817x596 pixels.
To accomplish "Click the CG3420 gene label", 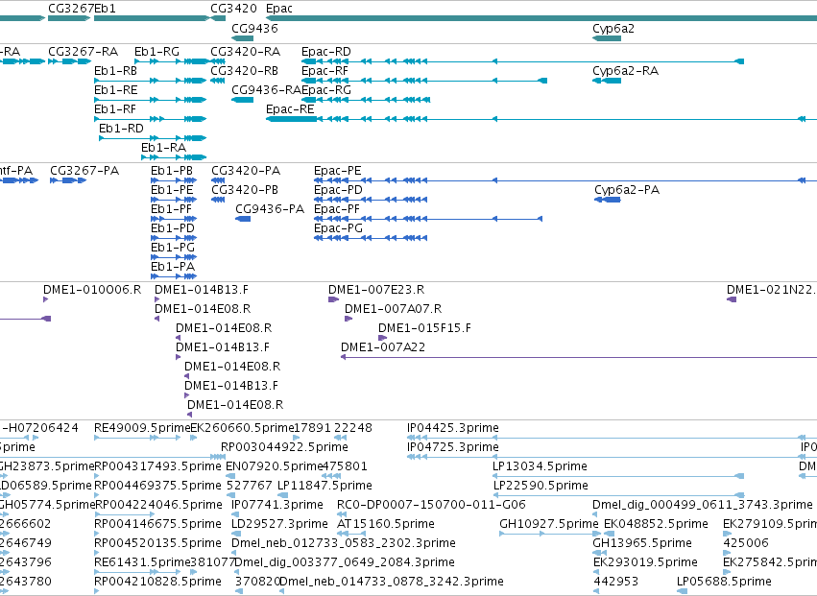I will click(233, 9).
